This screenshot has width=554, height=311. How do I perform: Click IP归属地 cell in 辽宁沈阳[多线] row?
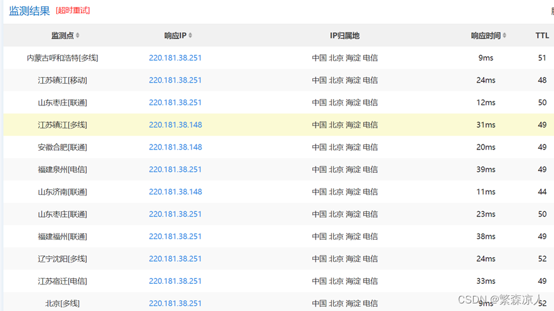(345, 259)
